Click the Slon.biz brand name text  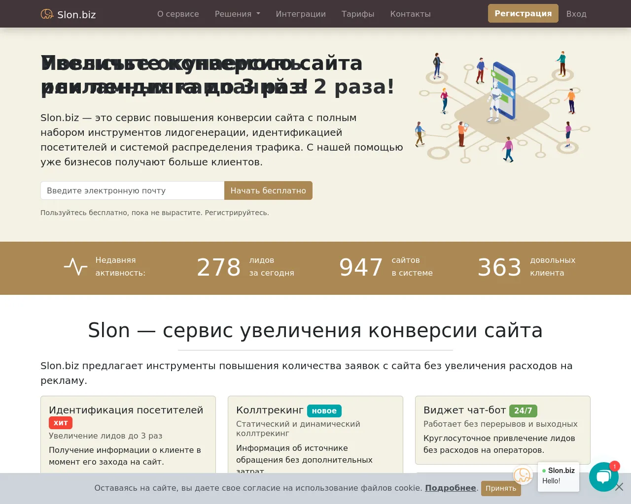[x=76, y=14]
